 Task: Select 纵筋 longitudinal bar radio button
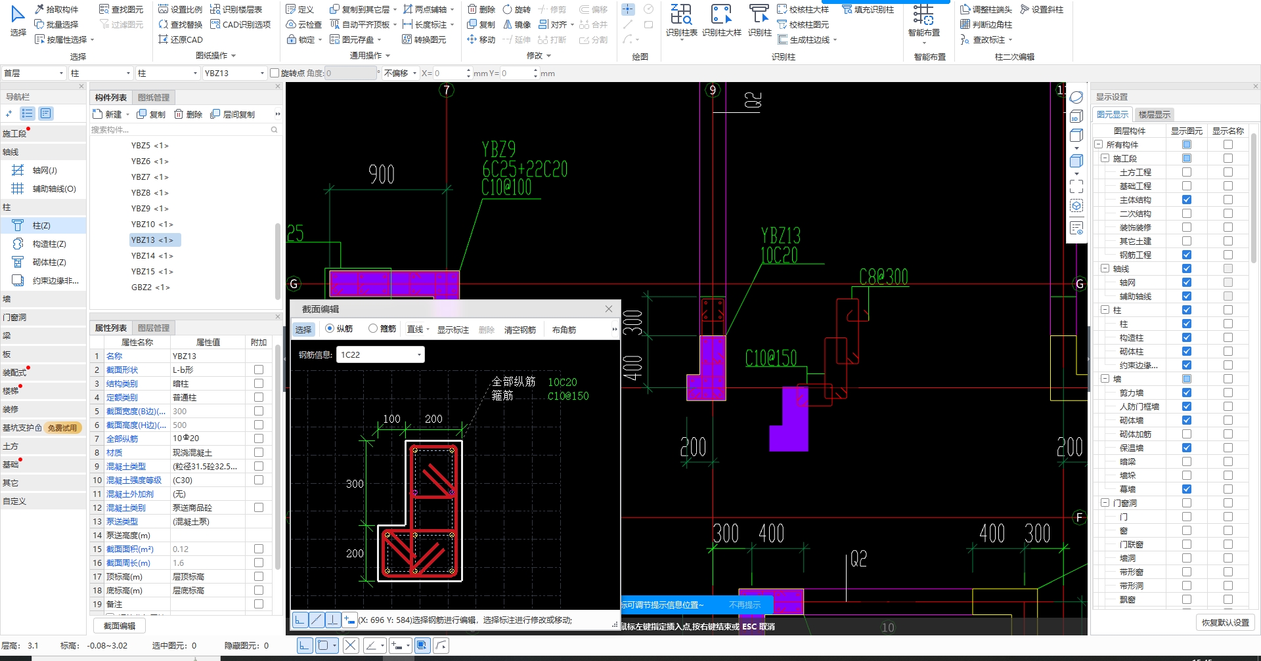(330, 328)
